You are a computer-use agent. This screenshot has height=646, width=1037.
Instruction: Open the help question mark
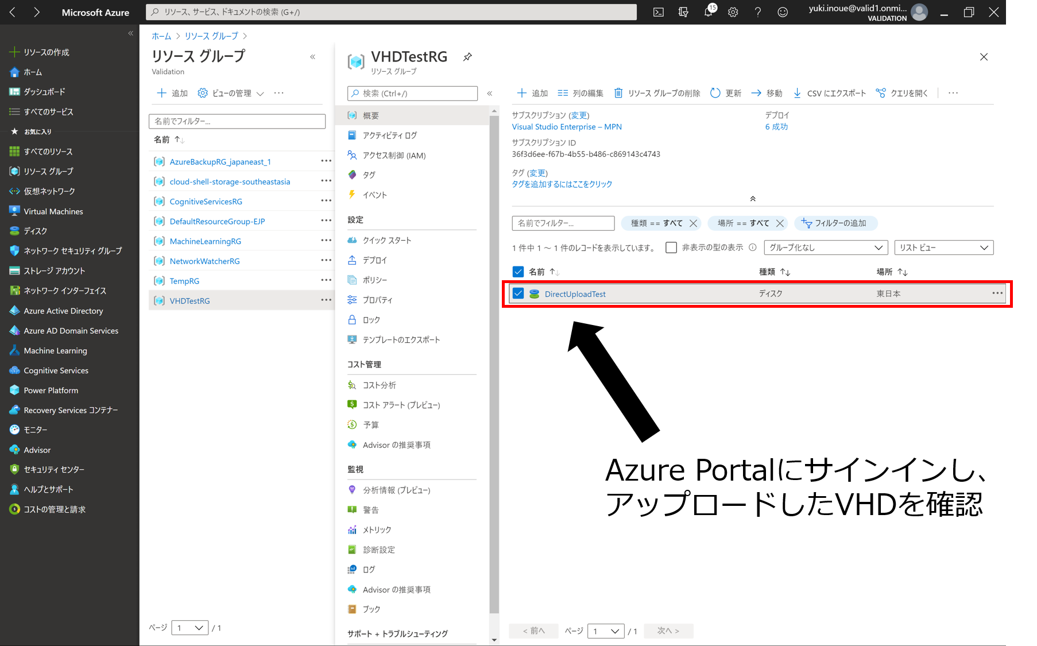point(758,12)
